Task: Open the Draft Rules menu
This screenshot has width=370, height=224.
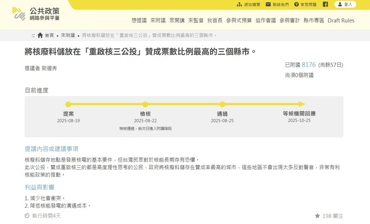Action: 341,20
